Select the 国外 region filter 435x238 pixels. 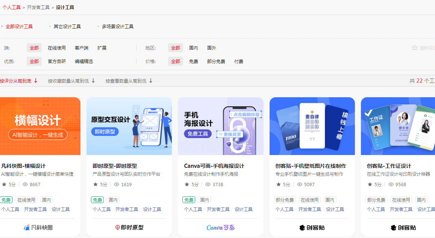(x=211, y=48)
